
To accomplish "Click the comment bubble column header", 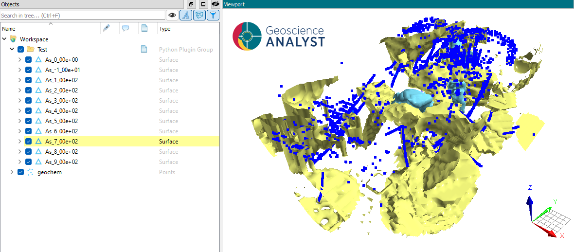I will pyautogui.click(x=125, y=28).
